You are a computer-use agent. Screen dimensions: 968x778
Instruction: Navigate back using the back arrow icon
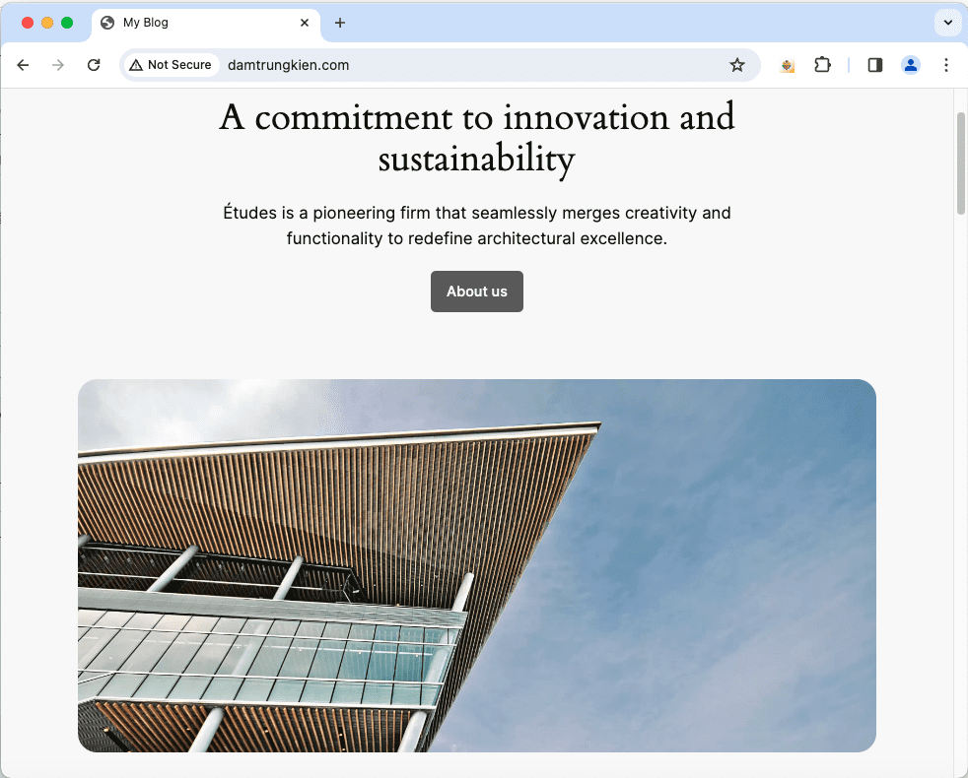[23, 65]
